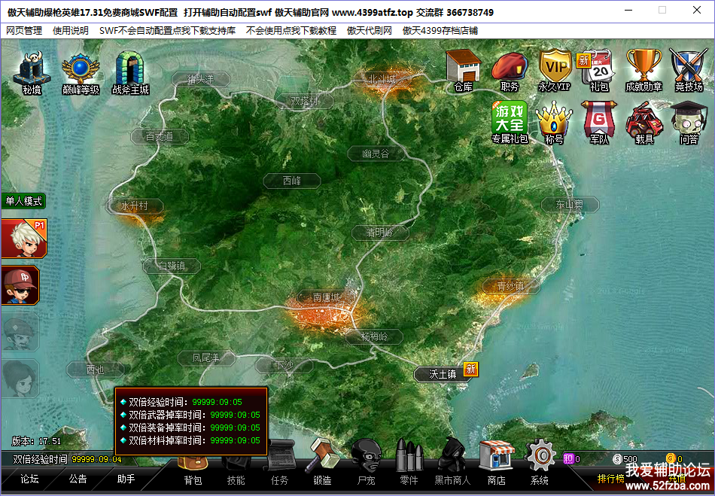Click the 论坛 forum button

pos(29,479)
